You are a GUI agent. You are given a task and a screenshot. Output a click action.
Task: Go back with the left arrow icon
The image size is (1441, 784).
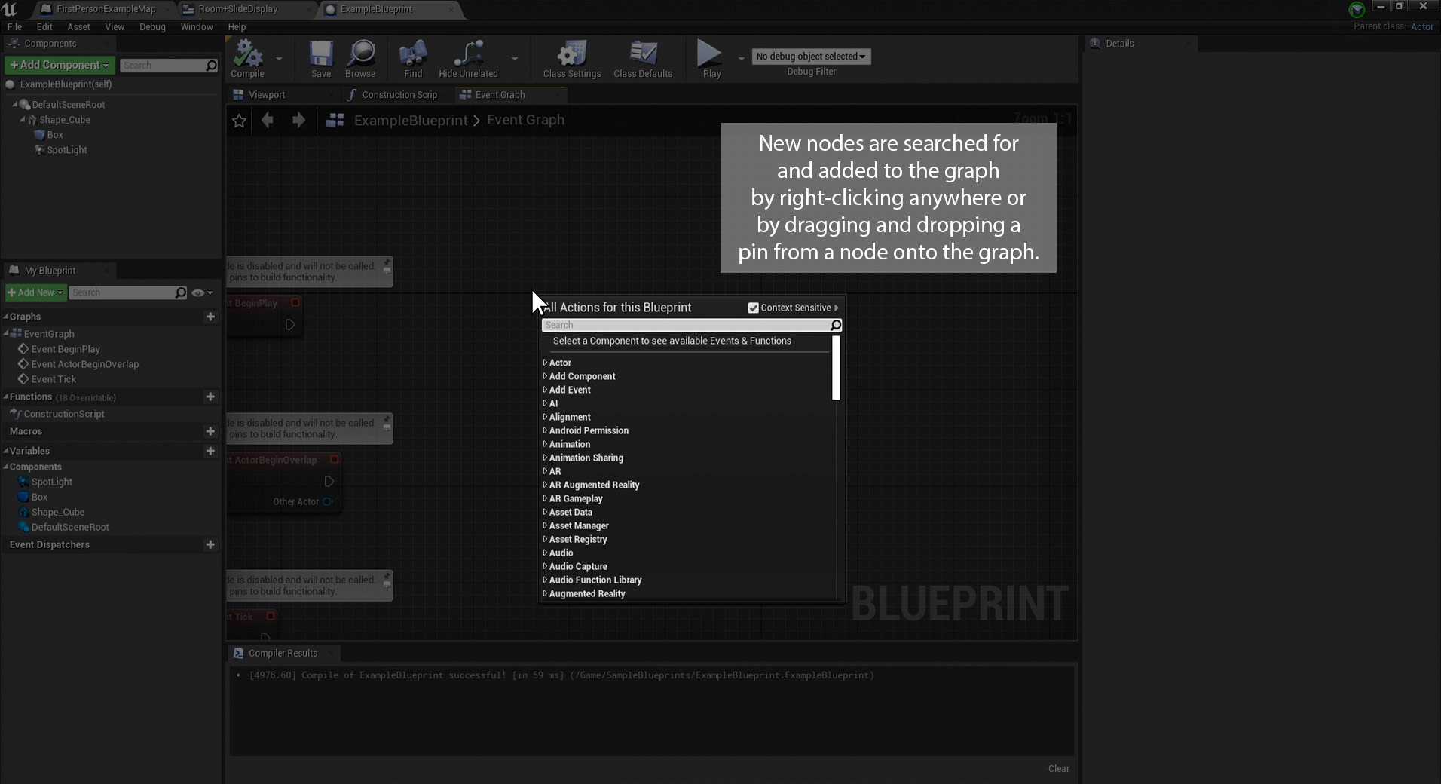tap(267, 120)
